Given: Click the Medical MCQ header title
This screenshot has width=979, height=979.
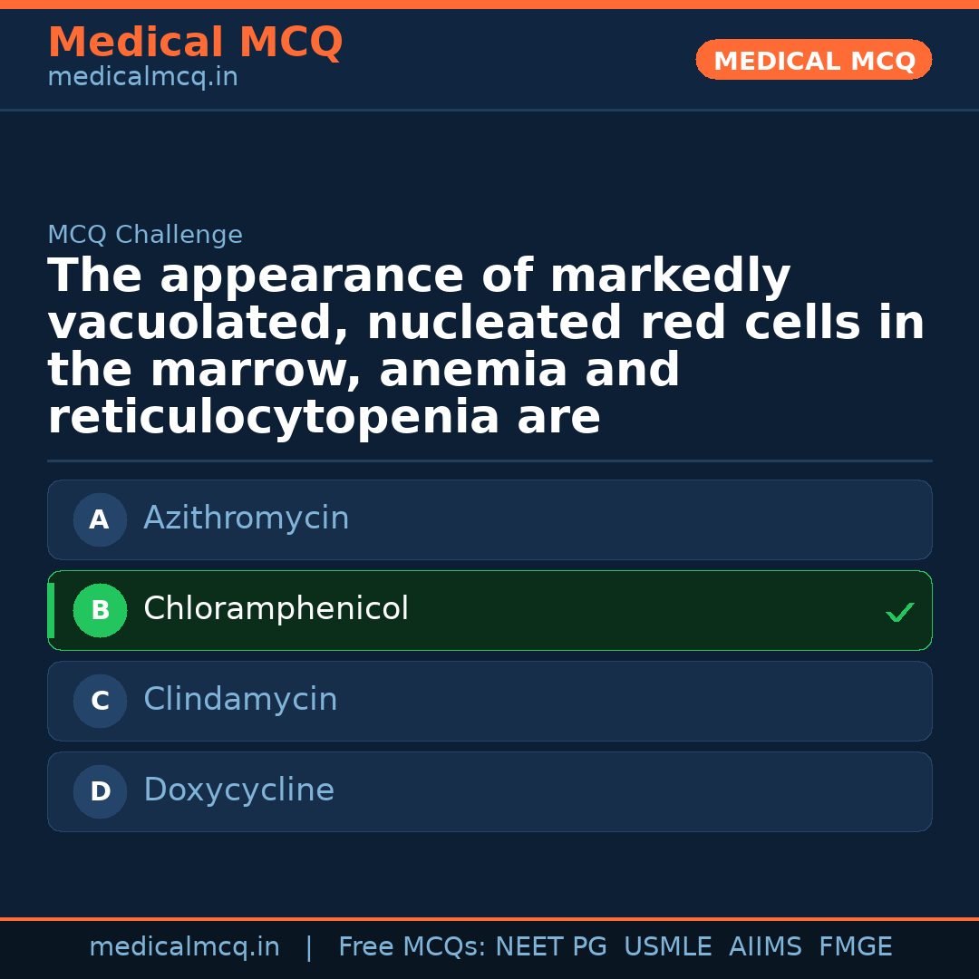Looking at the screenshot, I should (195, 43).
